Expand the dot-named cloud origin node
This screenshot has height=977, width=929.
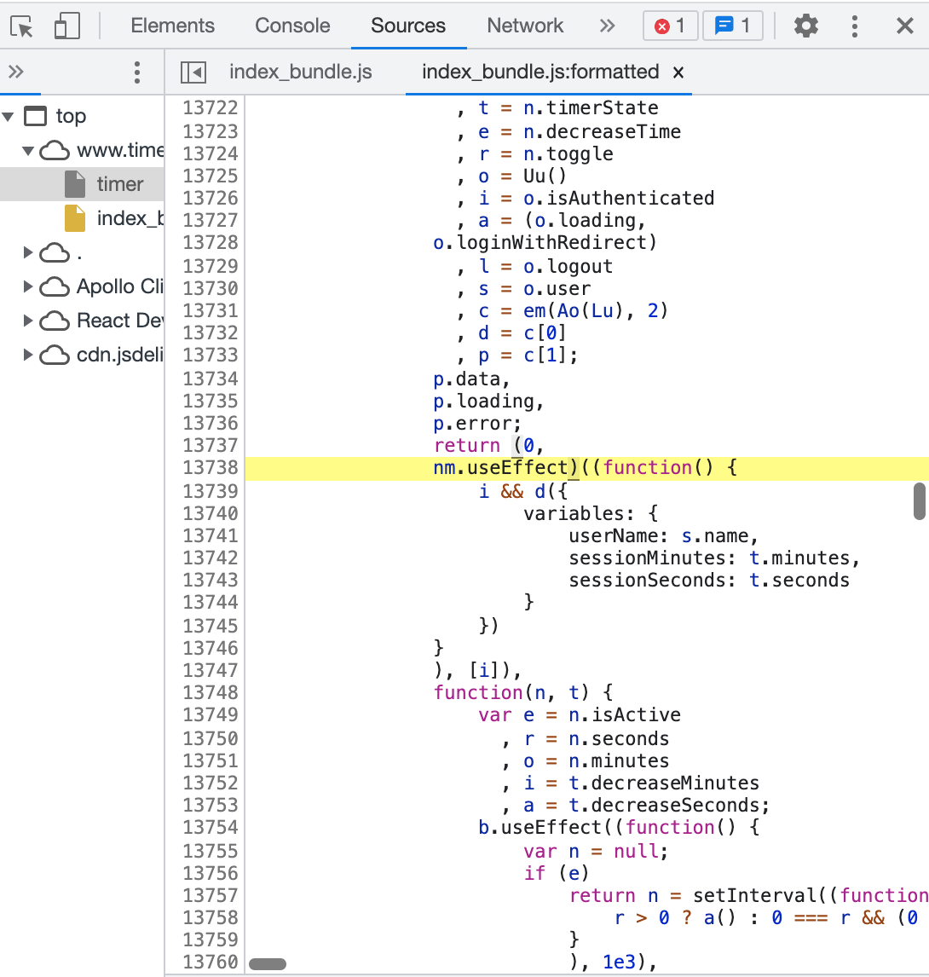(28, 252)
